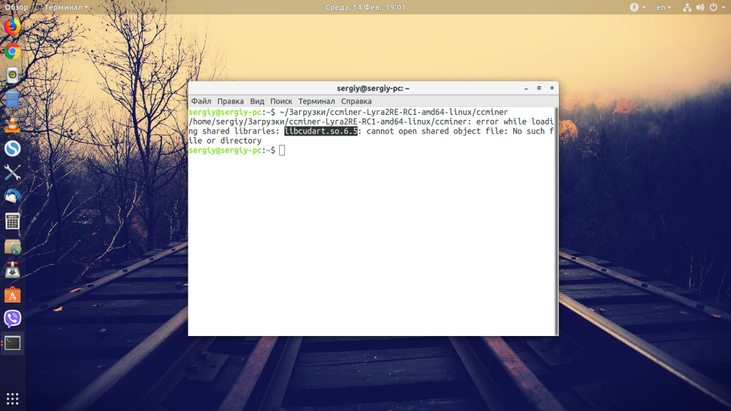The image size is (731, 411).
Task: Launch Google Chrome from the dock
Action: point(11,53)
